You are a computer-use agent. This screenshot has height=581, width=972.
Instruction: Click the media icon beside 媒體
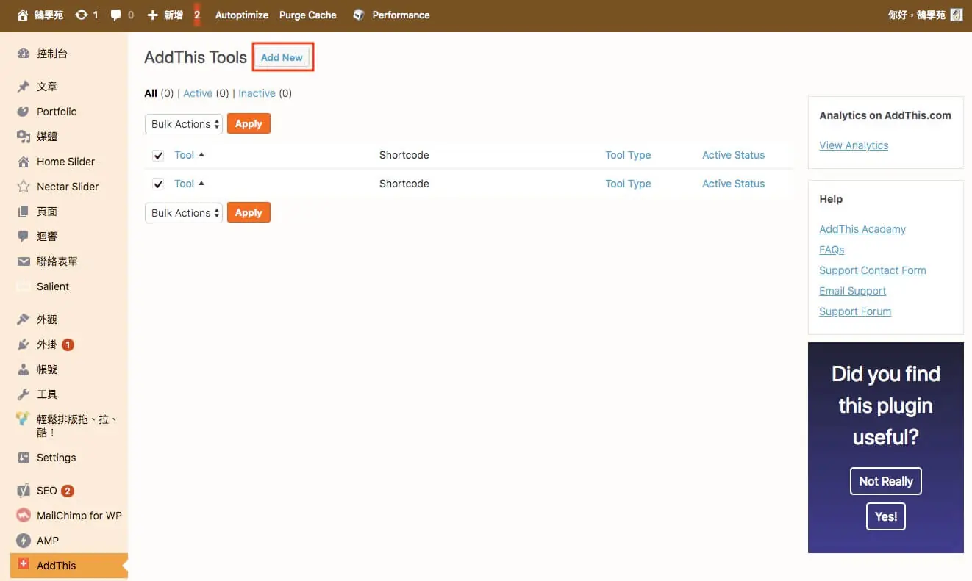point(23,137)
